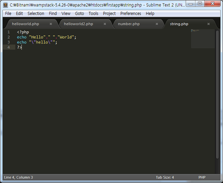Close the helloworld2.php tab
Image resolution: width=223 pixels, height=183 pixels.
(x=105, y=24)
